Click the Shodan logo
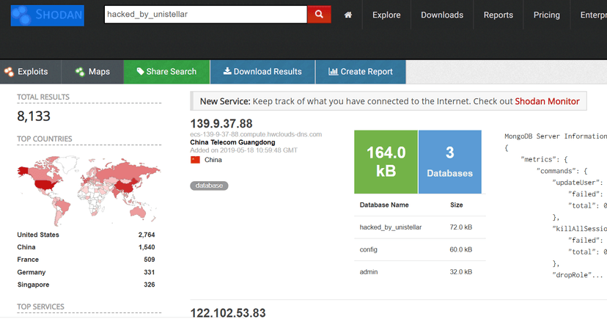The image size is (607, 319). click(47, 15)
